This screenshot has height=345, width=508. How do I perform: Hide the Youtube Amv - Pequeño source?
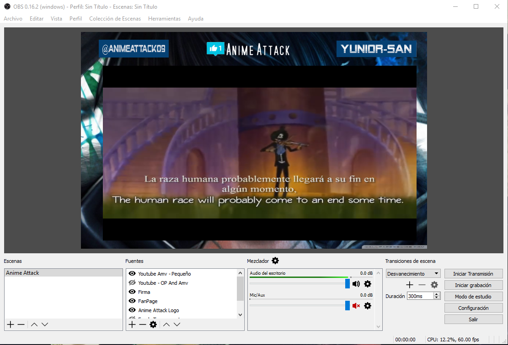coord(132,273)
